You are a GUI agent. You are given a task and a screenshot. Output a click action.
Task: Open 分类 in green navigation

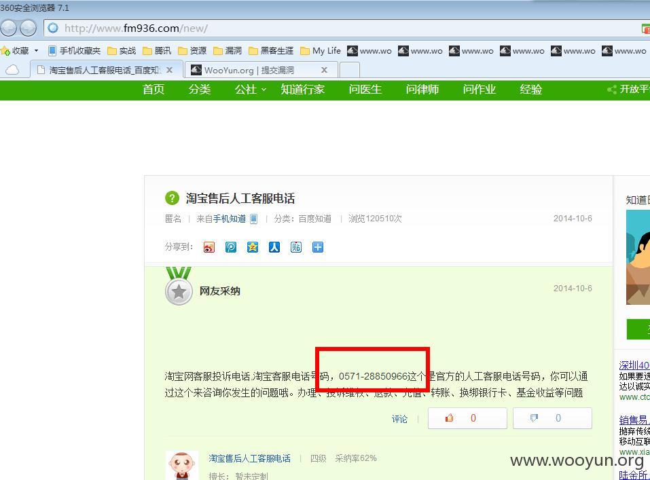click(200, 90)
